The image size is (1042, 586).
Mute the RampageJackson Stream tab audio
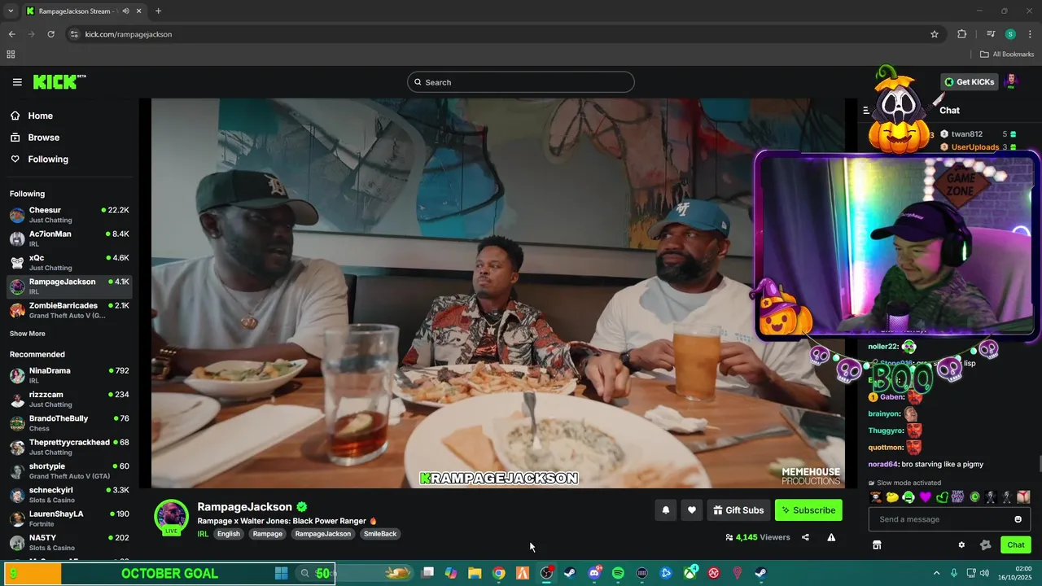coord(125,11)
